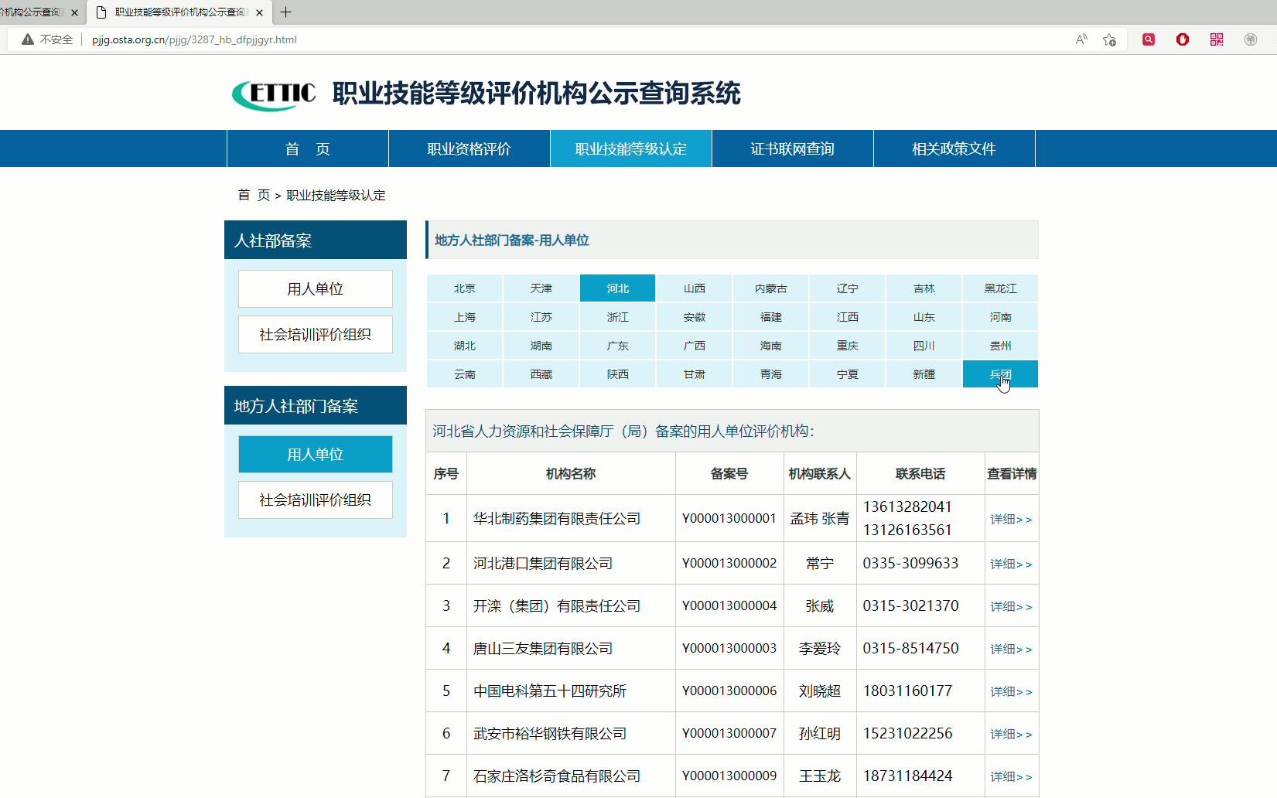Select the 甘肃 province tab
The image size is (1277, 798).
pyautogui.click(x=695, y=374)
